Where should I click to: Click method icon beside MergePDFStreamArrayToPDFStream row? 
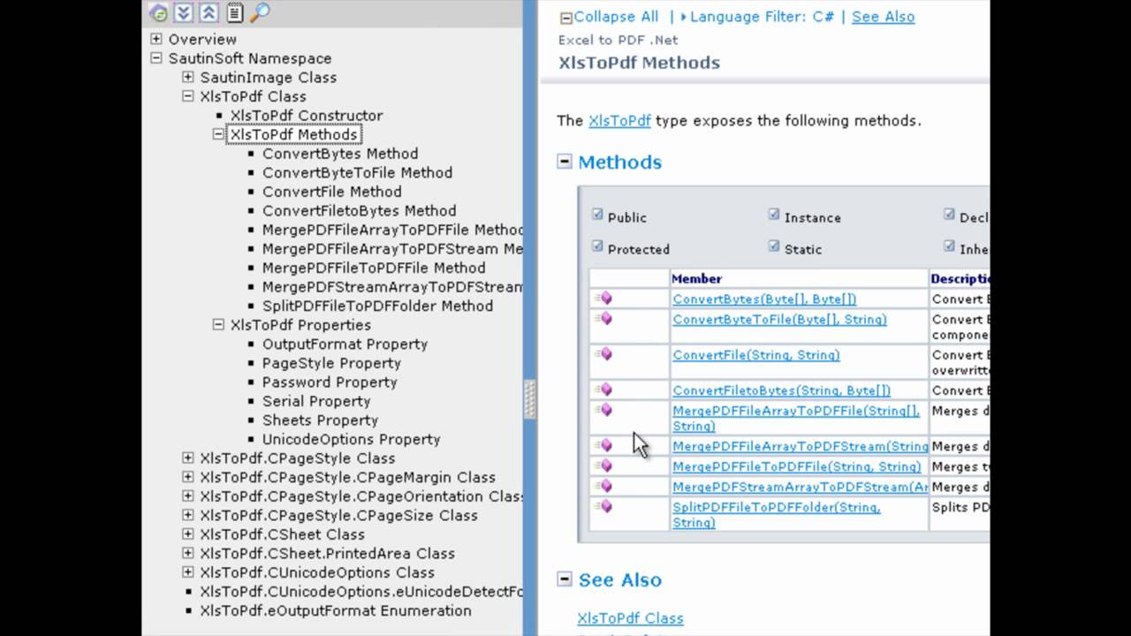tap(603, 486)
